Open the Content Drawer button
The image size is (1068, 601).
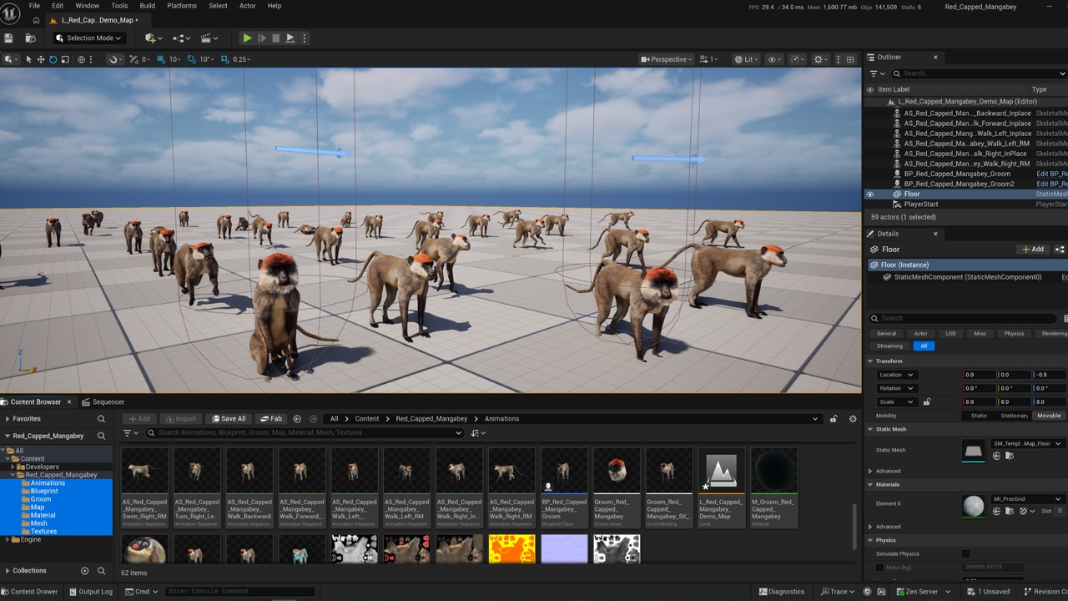pos(29,591)
